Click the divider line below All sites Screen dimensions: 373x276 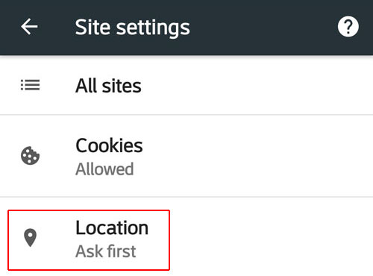(186, 115)
